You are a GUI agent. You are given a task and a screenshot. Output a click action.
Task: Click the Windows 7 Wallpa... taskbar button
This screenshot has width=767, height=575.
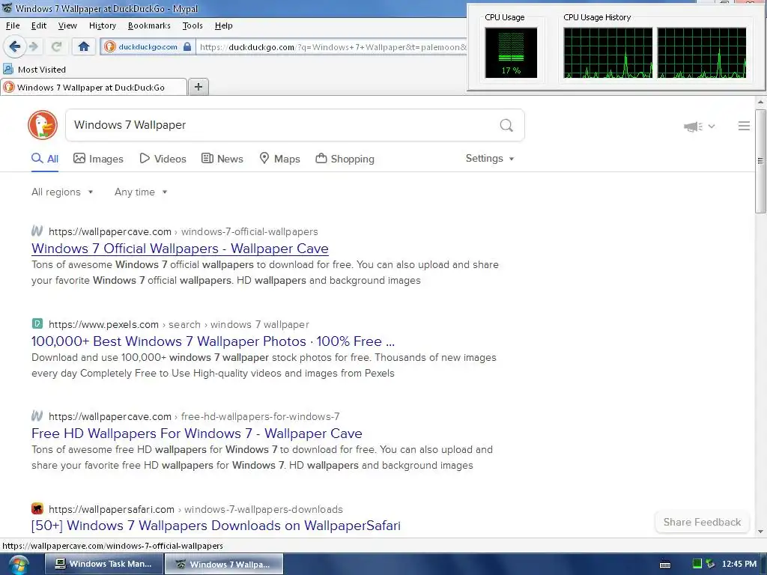tap(223, 565)
